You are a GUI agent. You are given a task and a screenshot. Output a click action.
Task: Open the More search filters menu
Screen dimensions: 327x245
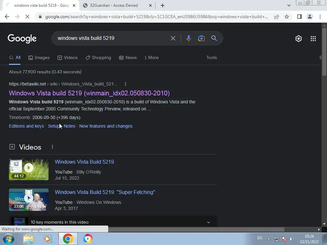tap(152, 58)
